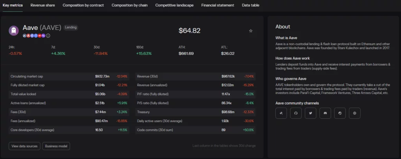This screenshot has height=159, width=401.
Task: Switch to the Revenue share tab
Action: click(43, 5)
